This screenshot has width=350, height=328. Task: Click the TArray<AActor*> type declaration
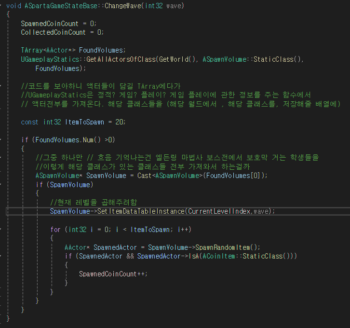[x=48, y=50]
